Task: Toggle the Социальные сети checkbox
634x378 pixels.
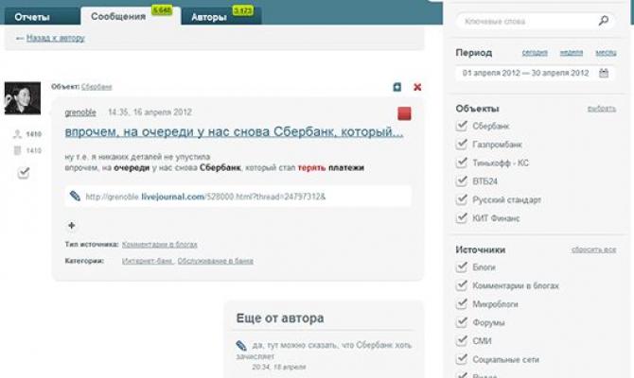Action: pos(462,359)
